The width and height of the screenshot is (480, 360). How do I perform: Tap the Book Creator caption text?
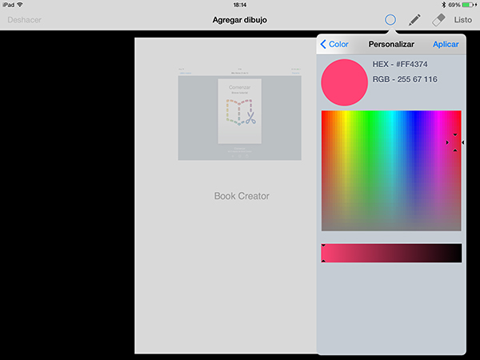242,196
